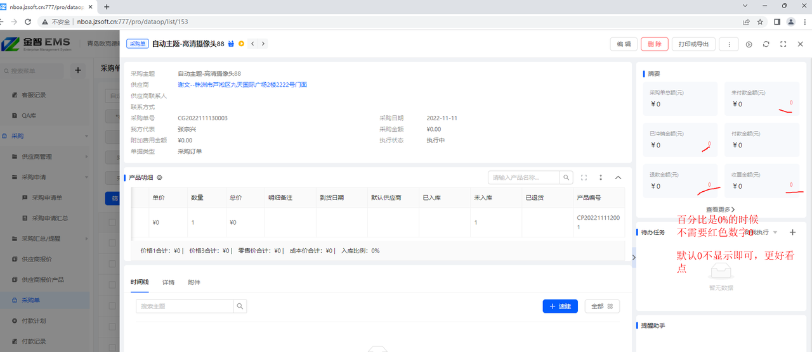Click product number CP202211112001 cell
Screen dimensions: 812x352
pos(598,222)
